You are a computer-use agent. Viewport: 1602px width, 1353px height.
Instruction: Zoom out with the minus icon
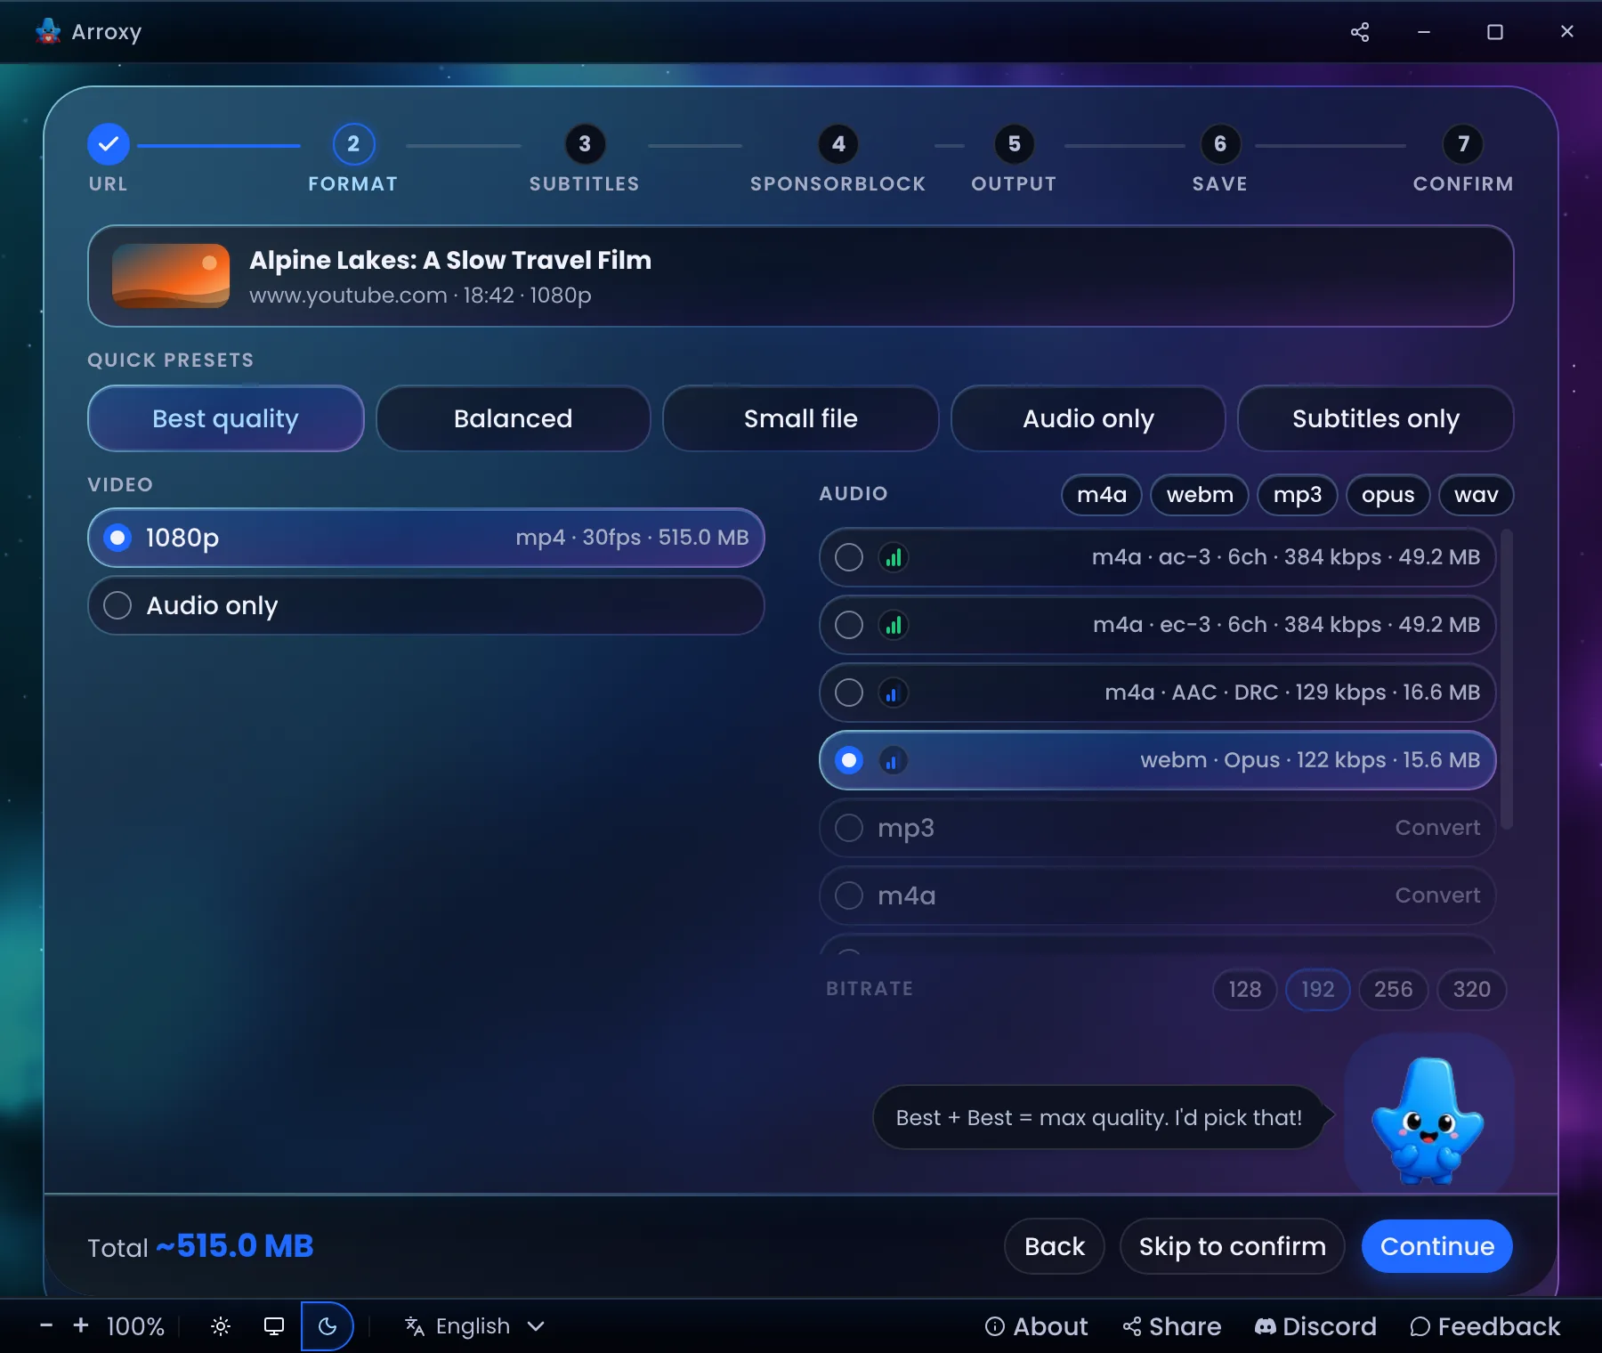pos(46,1325)
